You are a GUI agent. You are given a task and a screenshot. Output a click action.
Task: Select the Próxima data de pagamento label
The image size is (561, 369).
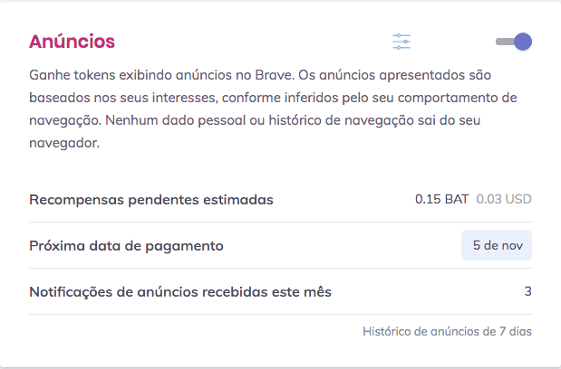126,245
